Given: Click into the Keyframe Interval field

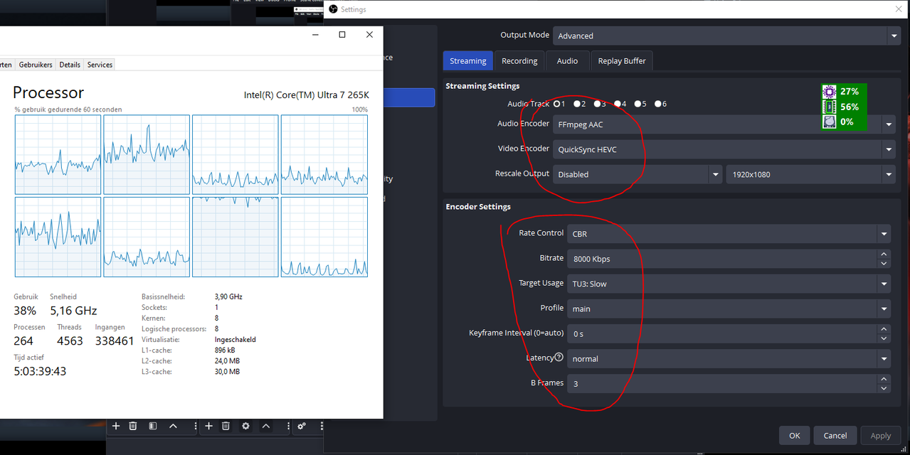Looking at the screenshot, I should (x=722, y=333).
